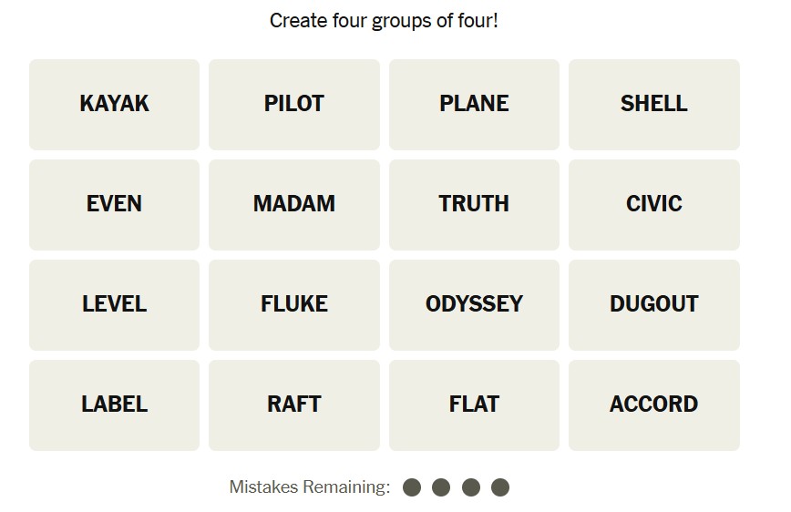Choose the FLUKE tile

coord(293,304)
